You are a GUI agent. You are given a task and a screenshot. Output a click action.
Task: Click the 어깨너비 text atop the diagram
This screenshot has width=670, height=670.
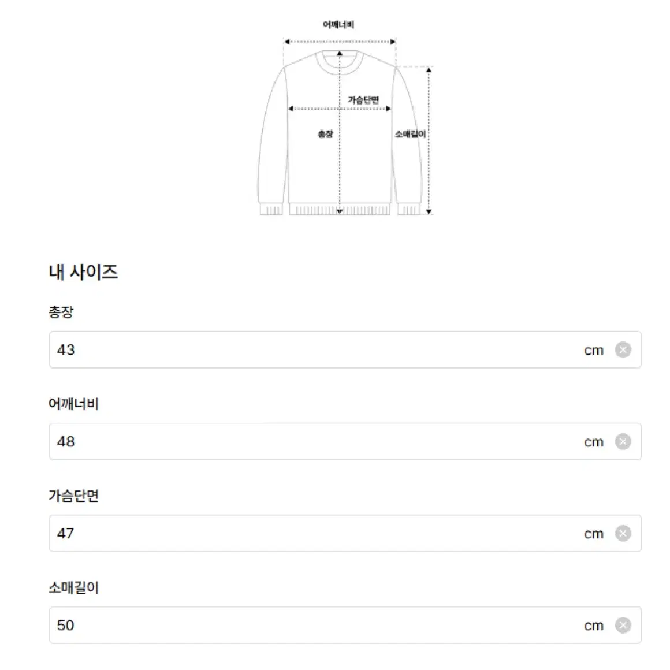point(338,25)
